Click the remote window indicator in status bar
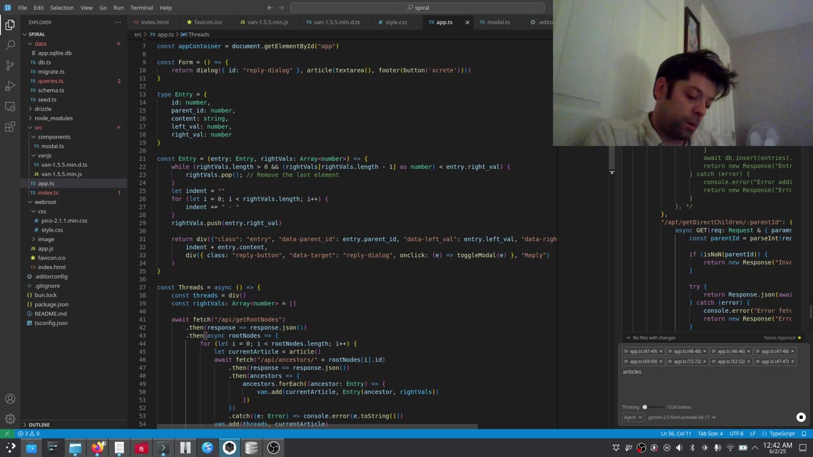This screenshot has width=813, height=457. tap(7, 434)
